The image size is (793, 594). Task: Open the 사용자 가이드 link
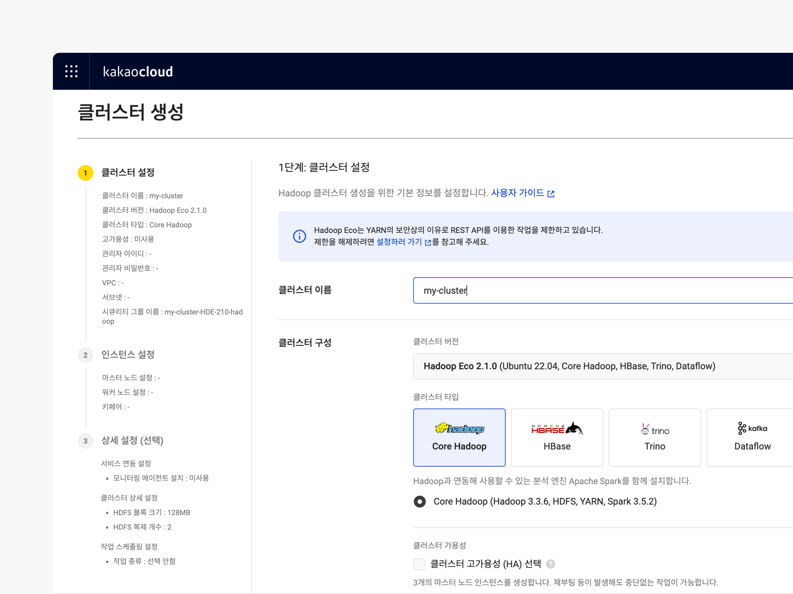517,193
